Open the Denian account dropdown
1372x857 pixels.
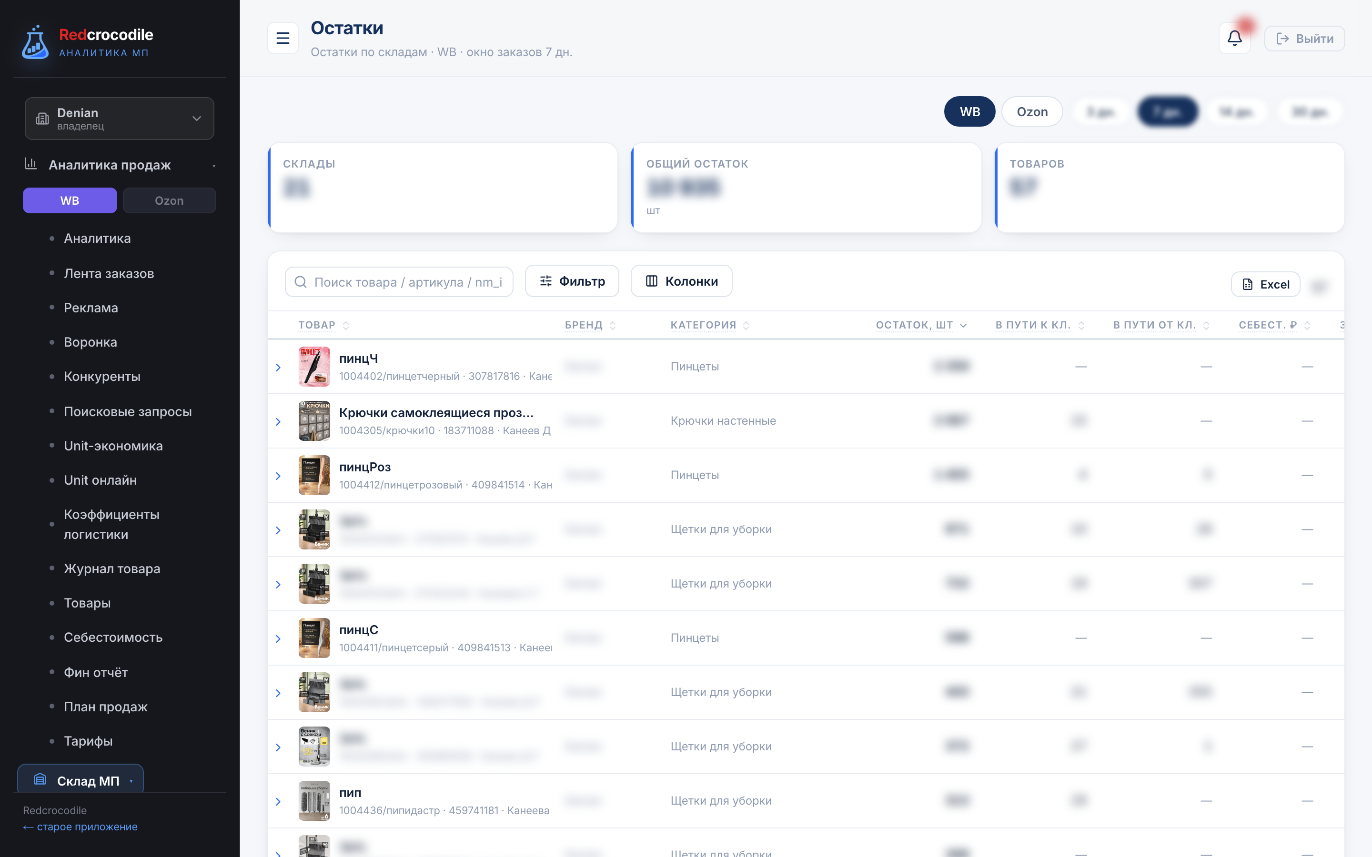(x=120, y=119)
